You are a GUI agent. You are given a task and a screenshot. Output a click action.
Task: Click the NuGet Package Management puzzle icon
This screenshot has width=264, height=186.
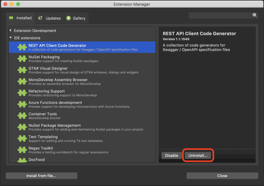click(22, 127)
